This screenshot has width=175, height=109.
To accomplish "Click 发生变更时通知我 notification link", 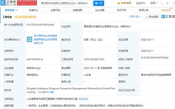I will click(x=27, y=17).
